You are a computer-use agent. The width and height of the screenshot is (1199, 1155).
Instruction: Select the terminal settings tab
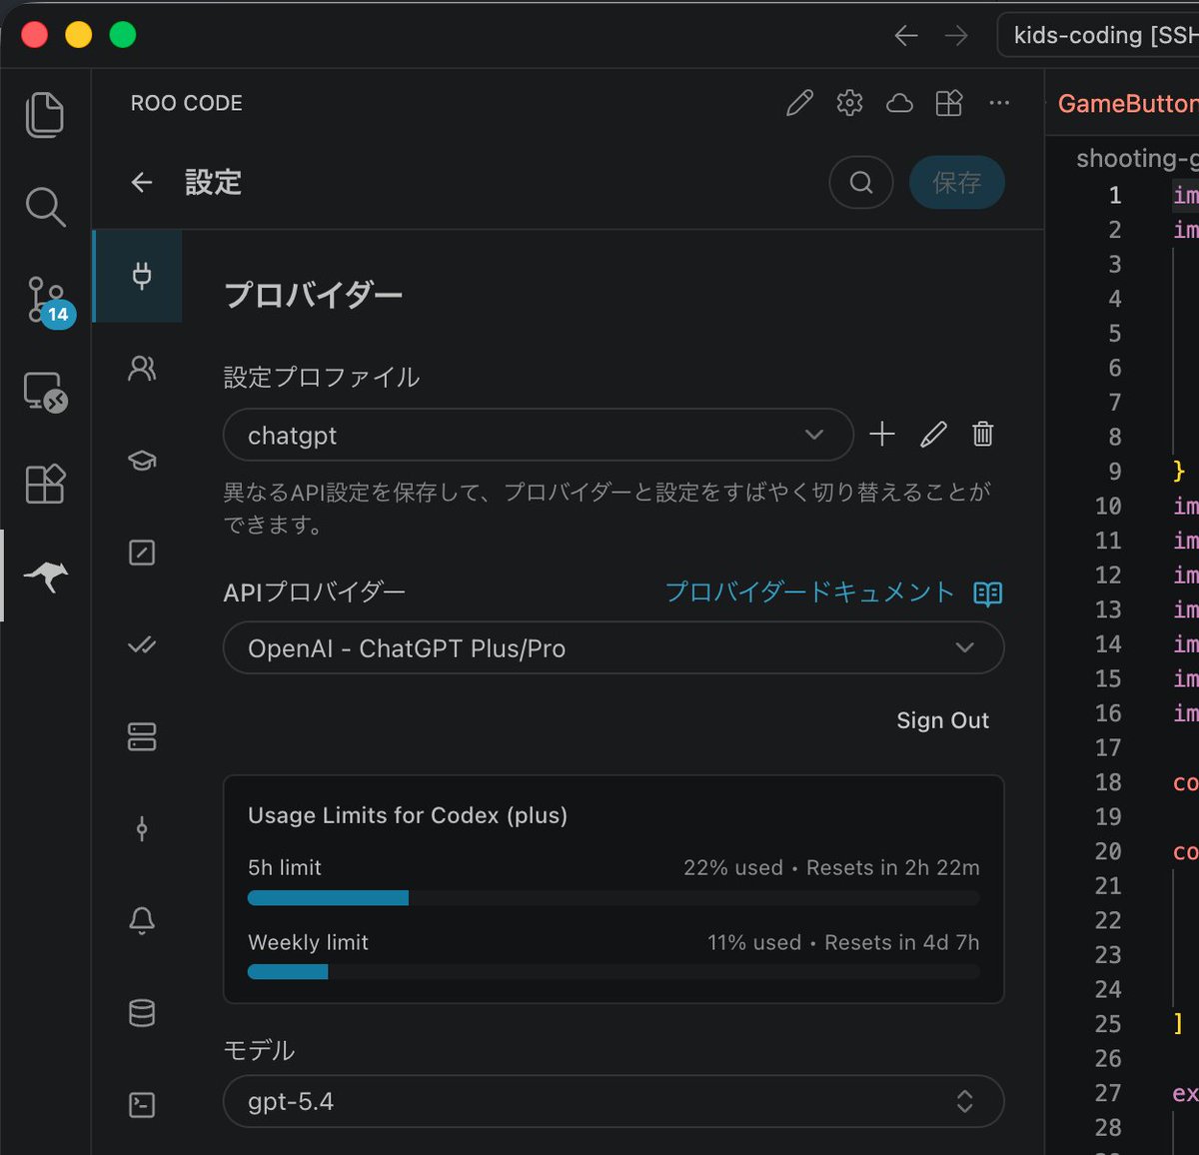tap(142, 1104)
